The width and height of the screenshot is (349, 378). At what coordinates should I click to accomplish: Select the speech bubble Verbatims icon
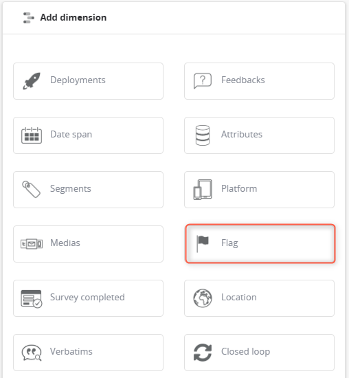click(32, 353)
